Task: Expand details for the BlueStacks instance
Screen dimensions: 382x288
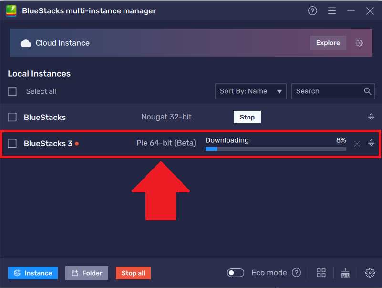Action: click(x=371, y=117)
